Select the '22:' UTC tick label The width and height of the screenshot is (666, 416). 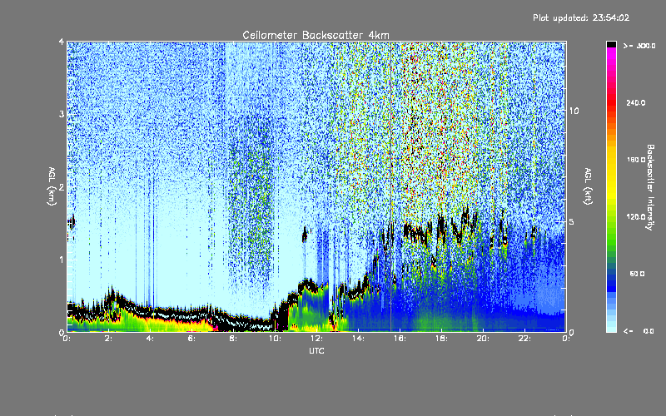point(524,339)
